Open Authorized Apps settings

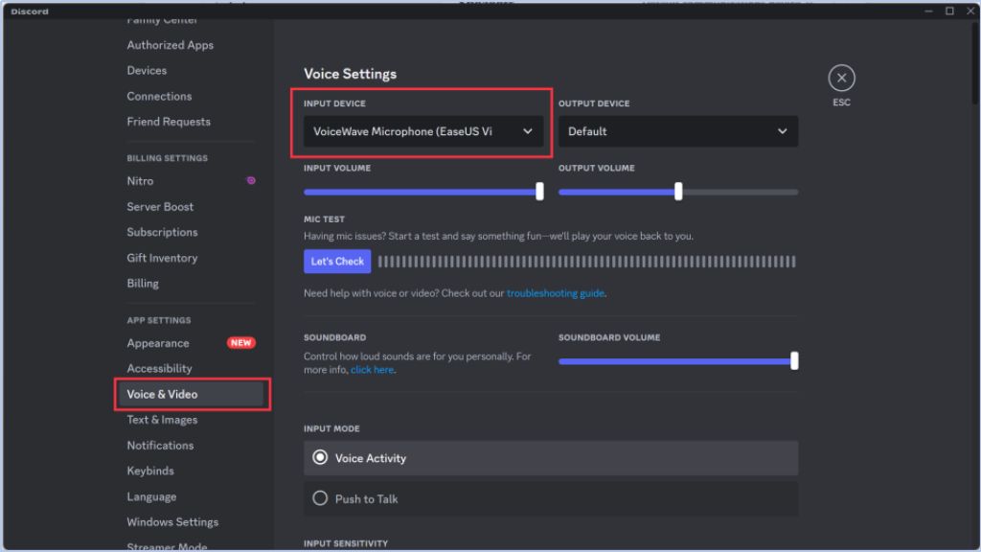click(x=171, y=45)
